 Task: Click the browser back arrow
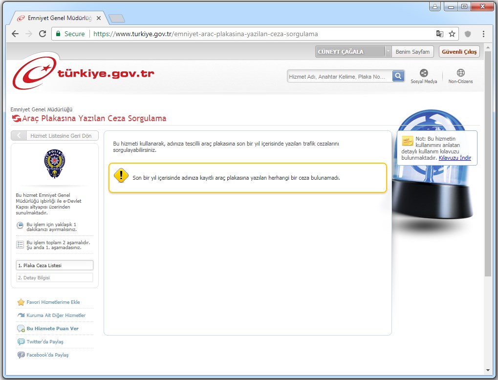tap(15, 34)
